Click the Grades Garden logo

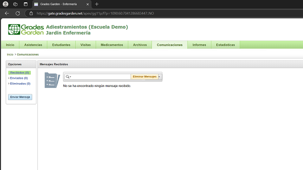[26, 29]
